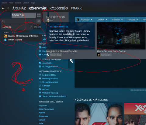This screenshot has width=146, height=125.
Task: Open the Barátok menu
Action: click(18, 3)
